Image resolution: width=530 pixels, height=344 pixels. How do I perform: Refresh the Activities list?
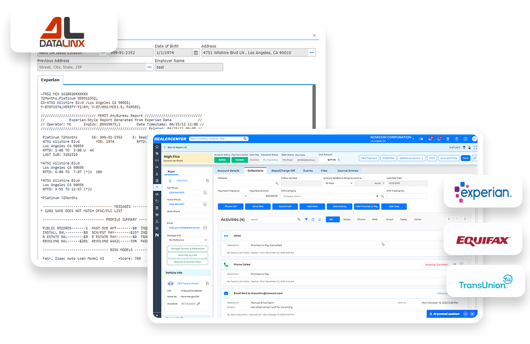[313, 220]
